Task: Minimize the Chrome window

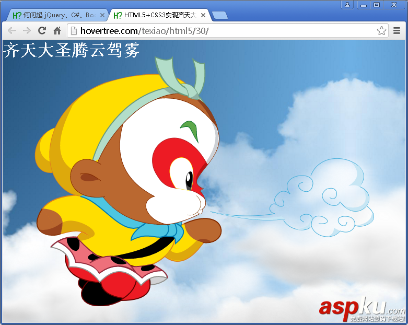Action: 364,5
